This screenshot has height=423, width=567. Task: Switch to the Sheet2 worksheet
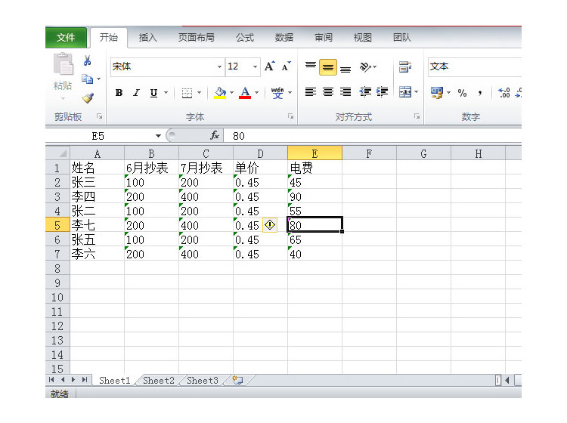[159, 381]
